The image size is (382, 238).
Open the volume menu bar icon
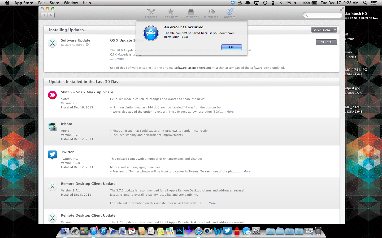pos(296,3)
